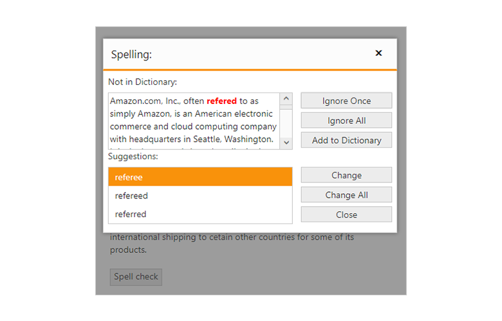Pick 'referred' from the suggestions list

pos(200,214)
